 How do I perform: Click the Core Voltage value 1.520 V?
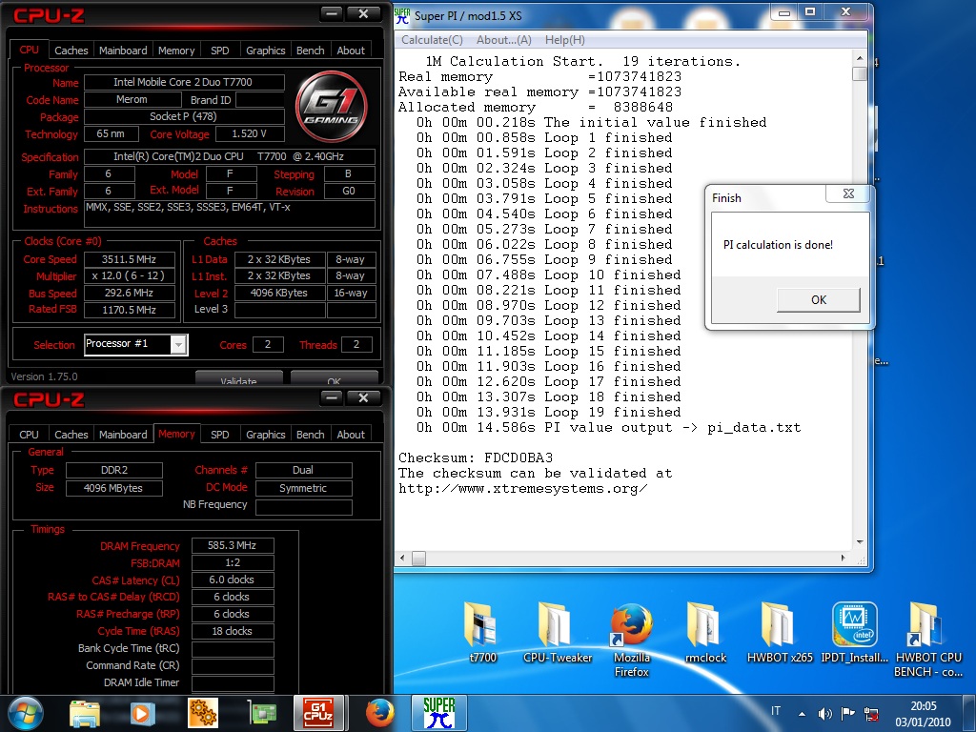249,133
